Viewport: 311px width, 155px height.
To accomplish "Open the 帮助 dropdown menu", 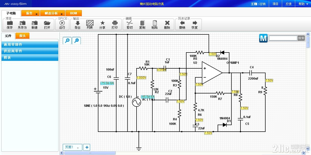I will pyautogui.click(x=303, y=4).
